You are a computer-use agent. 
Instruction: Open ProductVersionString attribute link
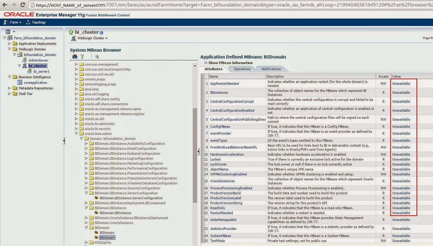pos(226,203)
